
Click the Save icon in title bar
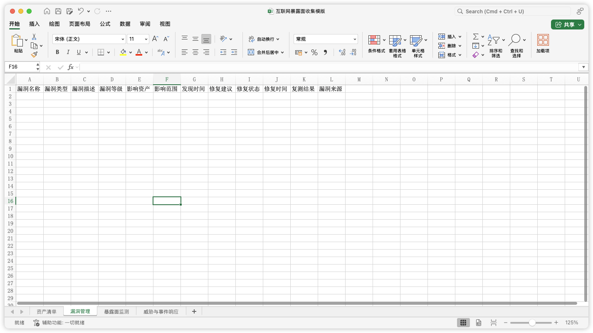click(x=58, y=11)
